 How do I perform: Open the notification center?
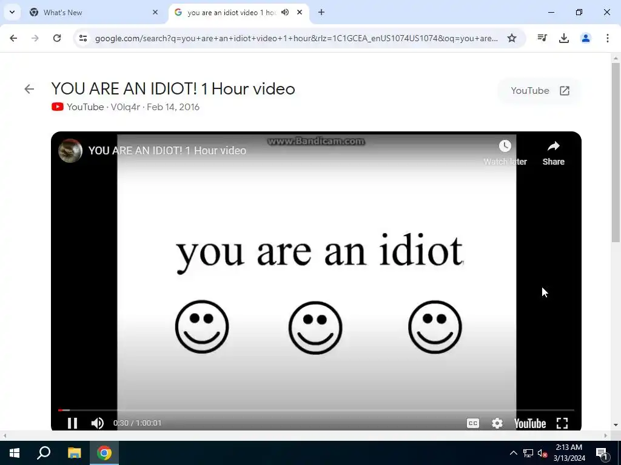(602, 453)
